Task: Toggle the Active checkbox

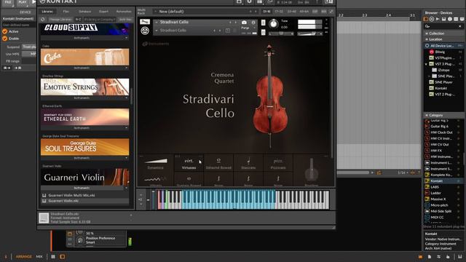Action: [x=5, y=31]
